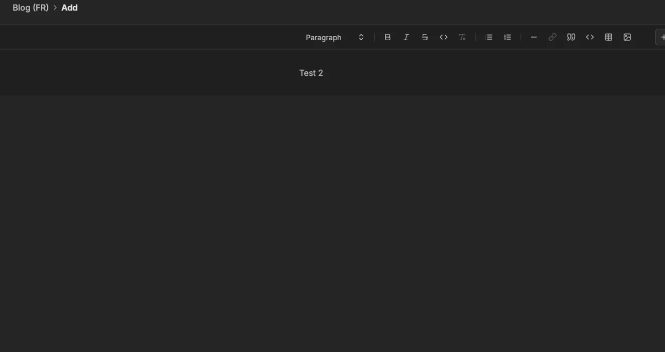Image resolution: width=665 pixels, height=352 pixels.
Task: Insert an image
Action: coord(627,37)
